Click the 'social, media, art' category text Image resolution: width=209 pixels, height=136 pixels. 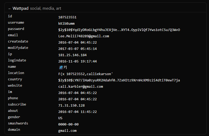coord(46,8)
